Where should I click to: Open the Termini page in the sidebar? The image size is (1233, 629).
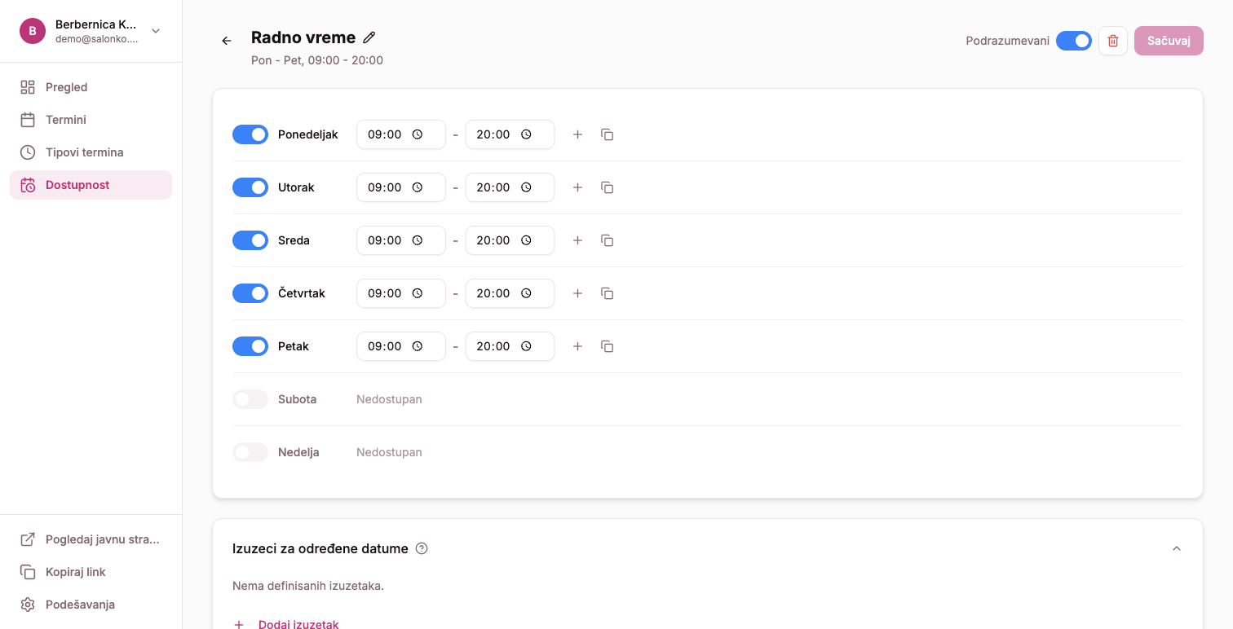coord(66,120)
